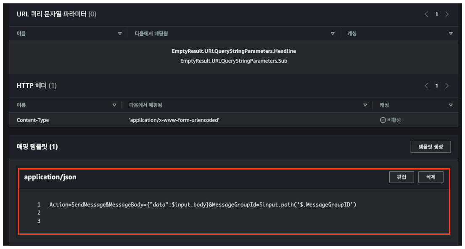Sort HTTP headers by 캐싱 column

(451, 105)
